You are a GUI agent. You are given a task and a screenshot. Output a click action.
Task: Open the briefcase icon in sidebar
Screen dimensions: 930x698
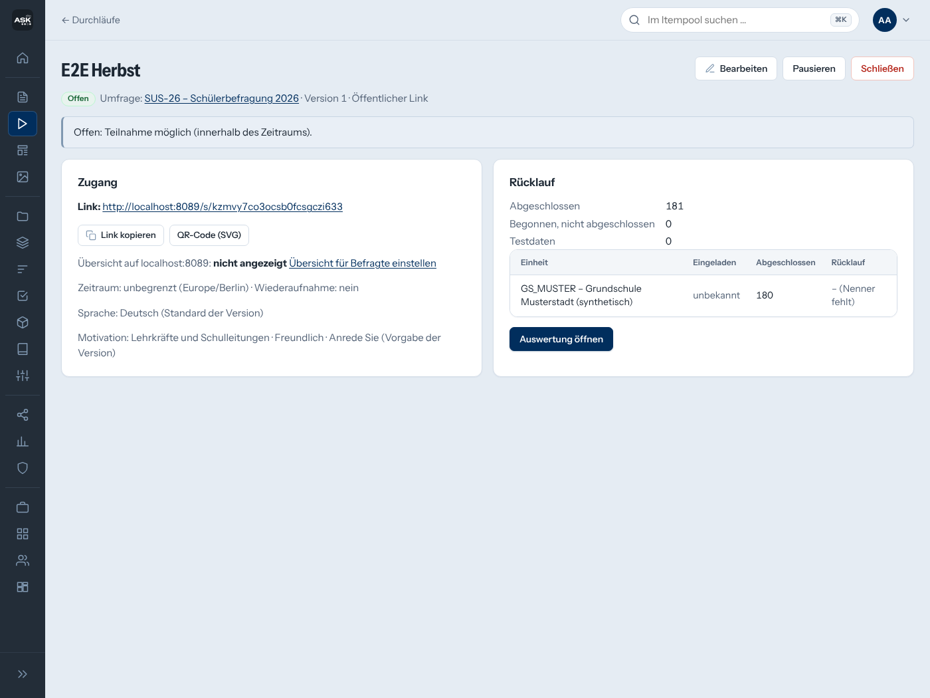[x=23, y=507]
